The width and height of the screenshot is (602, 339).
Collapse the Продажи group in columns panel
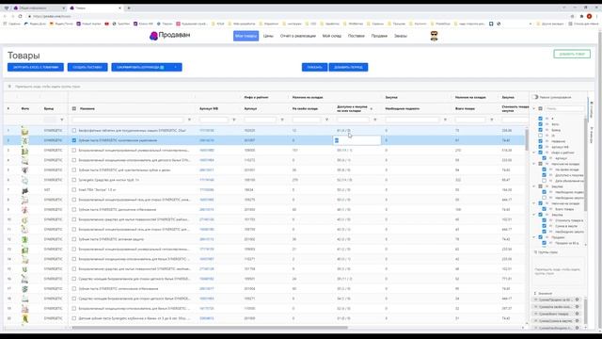point(534,237)
